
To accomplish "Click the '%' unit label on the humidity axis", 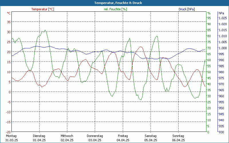I will (x=209, y=13).
